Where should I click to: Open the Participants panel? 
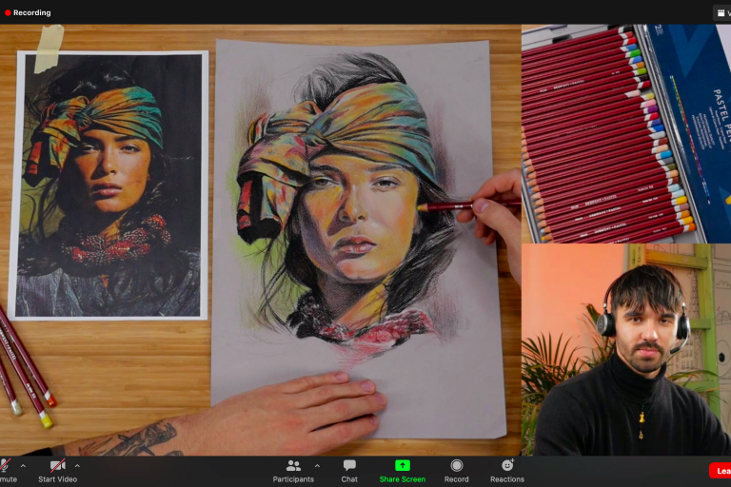[x=293, y=465]
